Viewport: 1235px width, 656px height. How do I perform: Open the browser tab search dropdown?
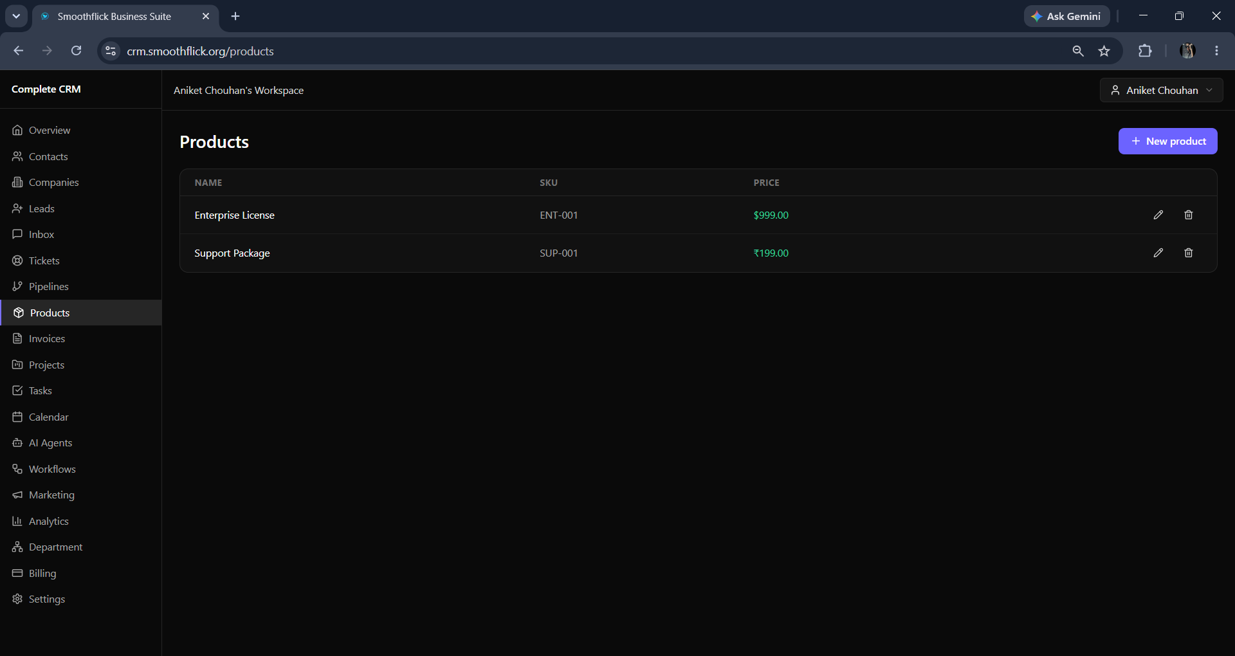coord(16,16)
